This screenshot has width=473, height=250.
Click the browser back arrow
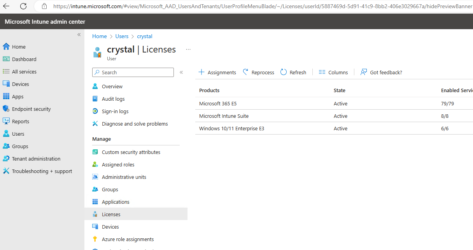6,6
